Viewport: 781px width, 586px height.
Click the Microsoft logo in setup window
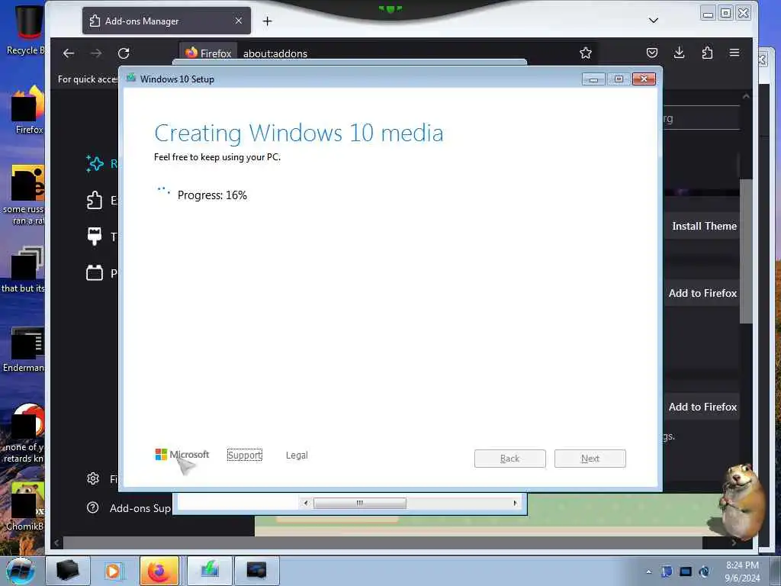(x=182, y=455)
